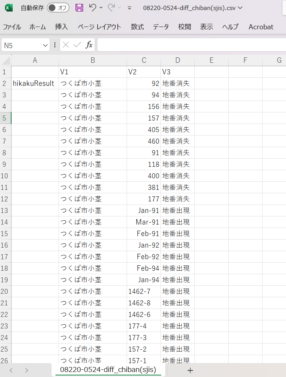Select cell showing 1462-6
Screen dimensions: 286x377
(x=144, y=315)
